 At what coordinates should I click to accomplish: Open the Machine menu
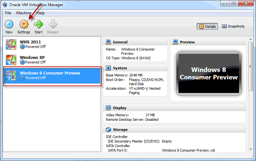(x=24, y=13)
